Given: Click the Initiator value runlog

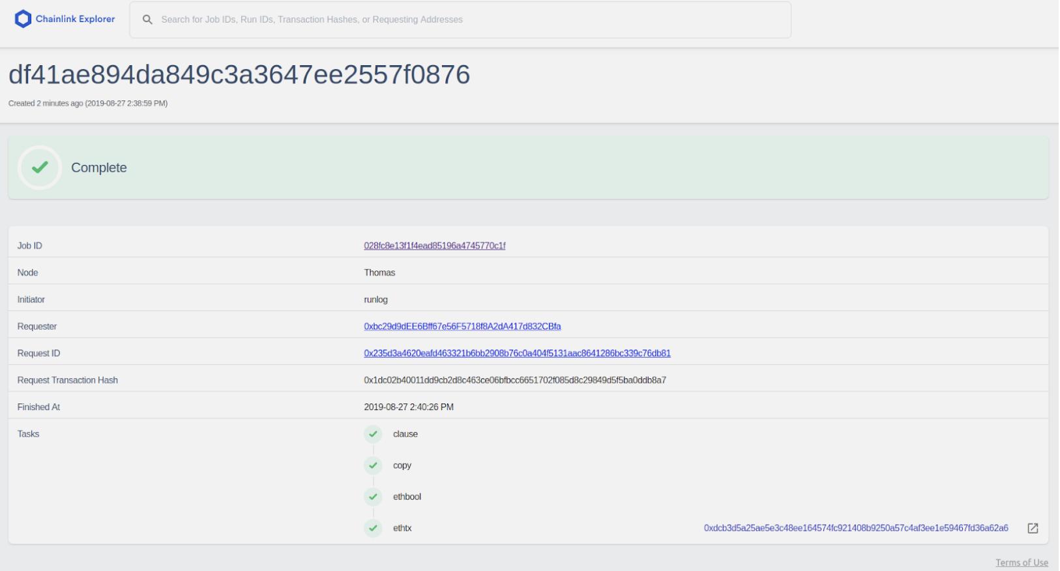Looking at the screenshot, I should click(375, 300).
